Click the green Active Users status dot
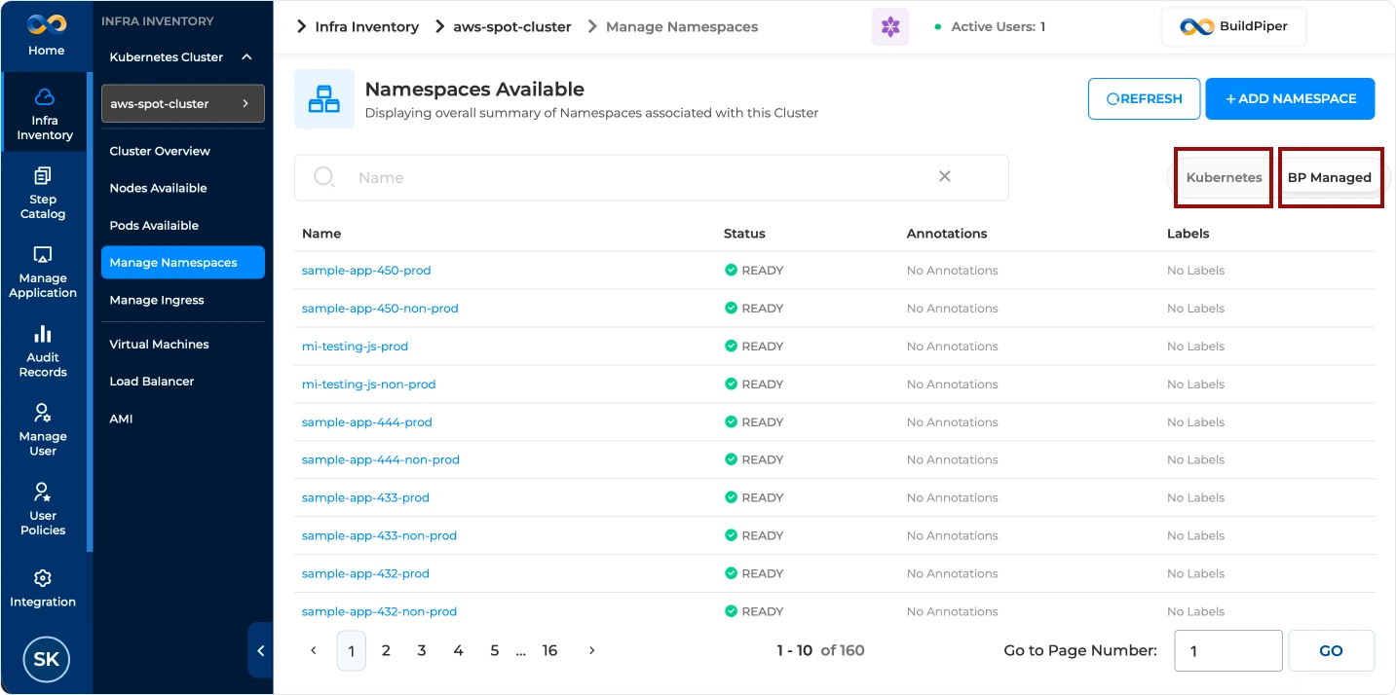This screenshot has height=695, width=1396. point(938,27)
